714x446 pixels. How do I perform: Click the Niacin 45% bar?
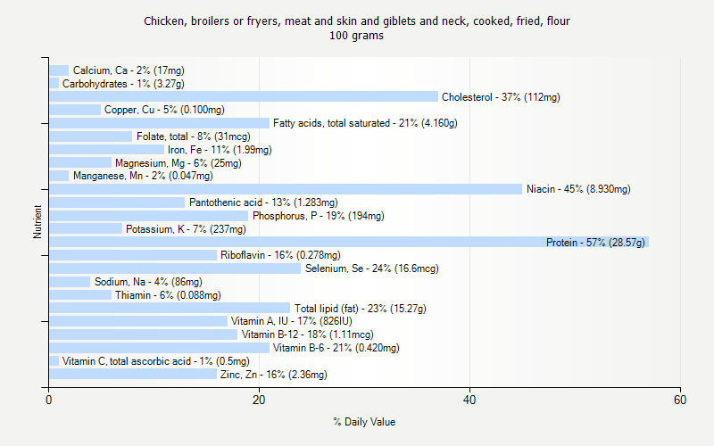pos(285,189)
